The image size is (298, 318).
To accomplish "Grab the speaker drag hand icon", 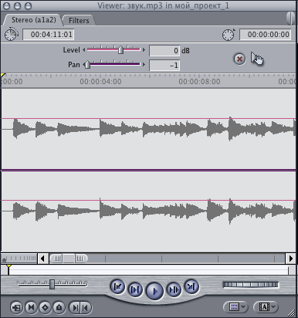I will (257, 59).
